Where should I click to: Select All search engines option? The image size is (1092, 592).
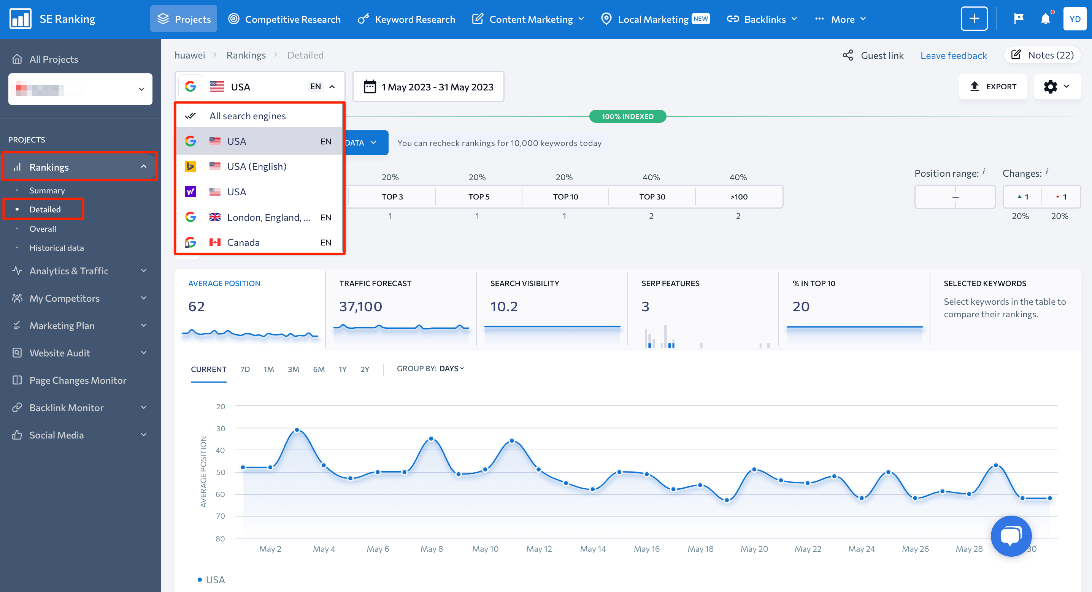[259, 116]
